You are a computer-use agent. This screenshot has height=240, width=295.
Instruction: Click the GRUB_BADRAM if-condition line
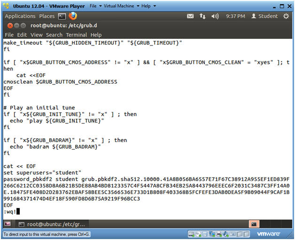coord(65,140)
